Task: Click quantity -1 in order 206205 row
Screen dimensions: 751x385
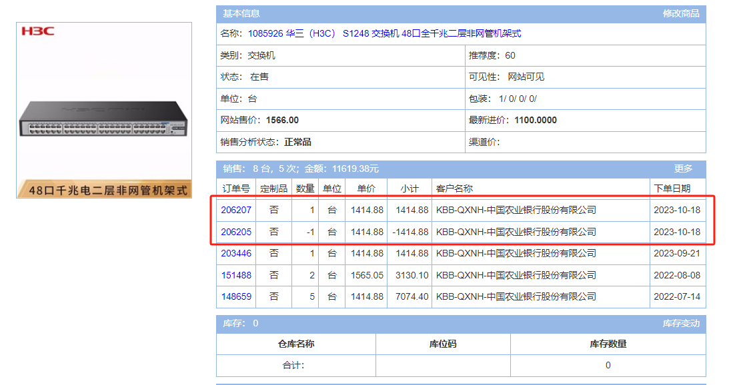Action: (310, 232)
